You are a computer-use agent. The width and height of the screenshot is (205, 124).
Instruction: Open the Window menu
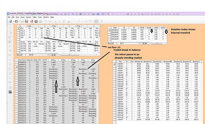(x=46, y=17)
